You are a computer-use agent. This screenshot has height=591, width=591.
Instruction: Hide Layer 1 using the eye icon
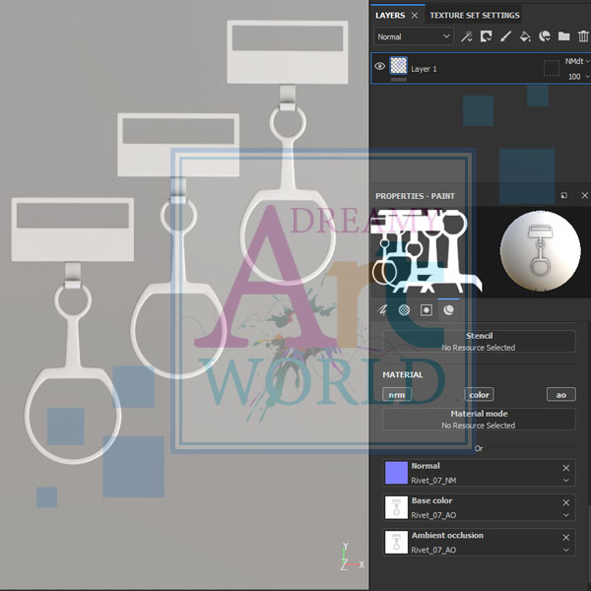[380, 67]
